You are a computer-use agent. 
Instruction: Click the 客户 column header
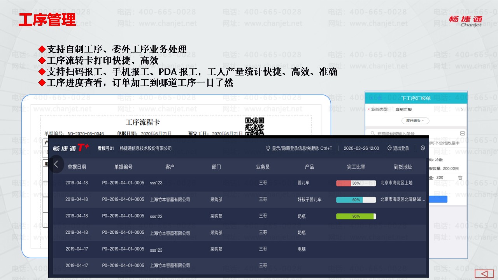pos(170,167)
